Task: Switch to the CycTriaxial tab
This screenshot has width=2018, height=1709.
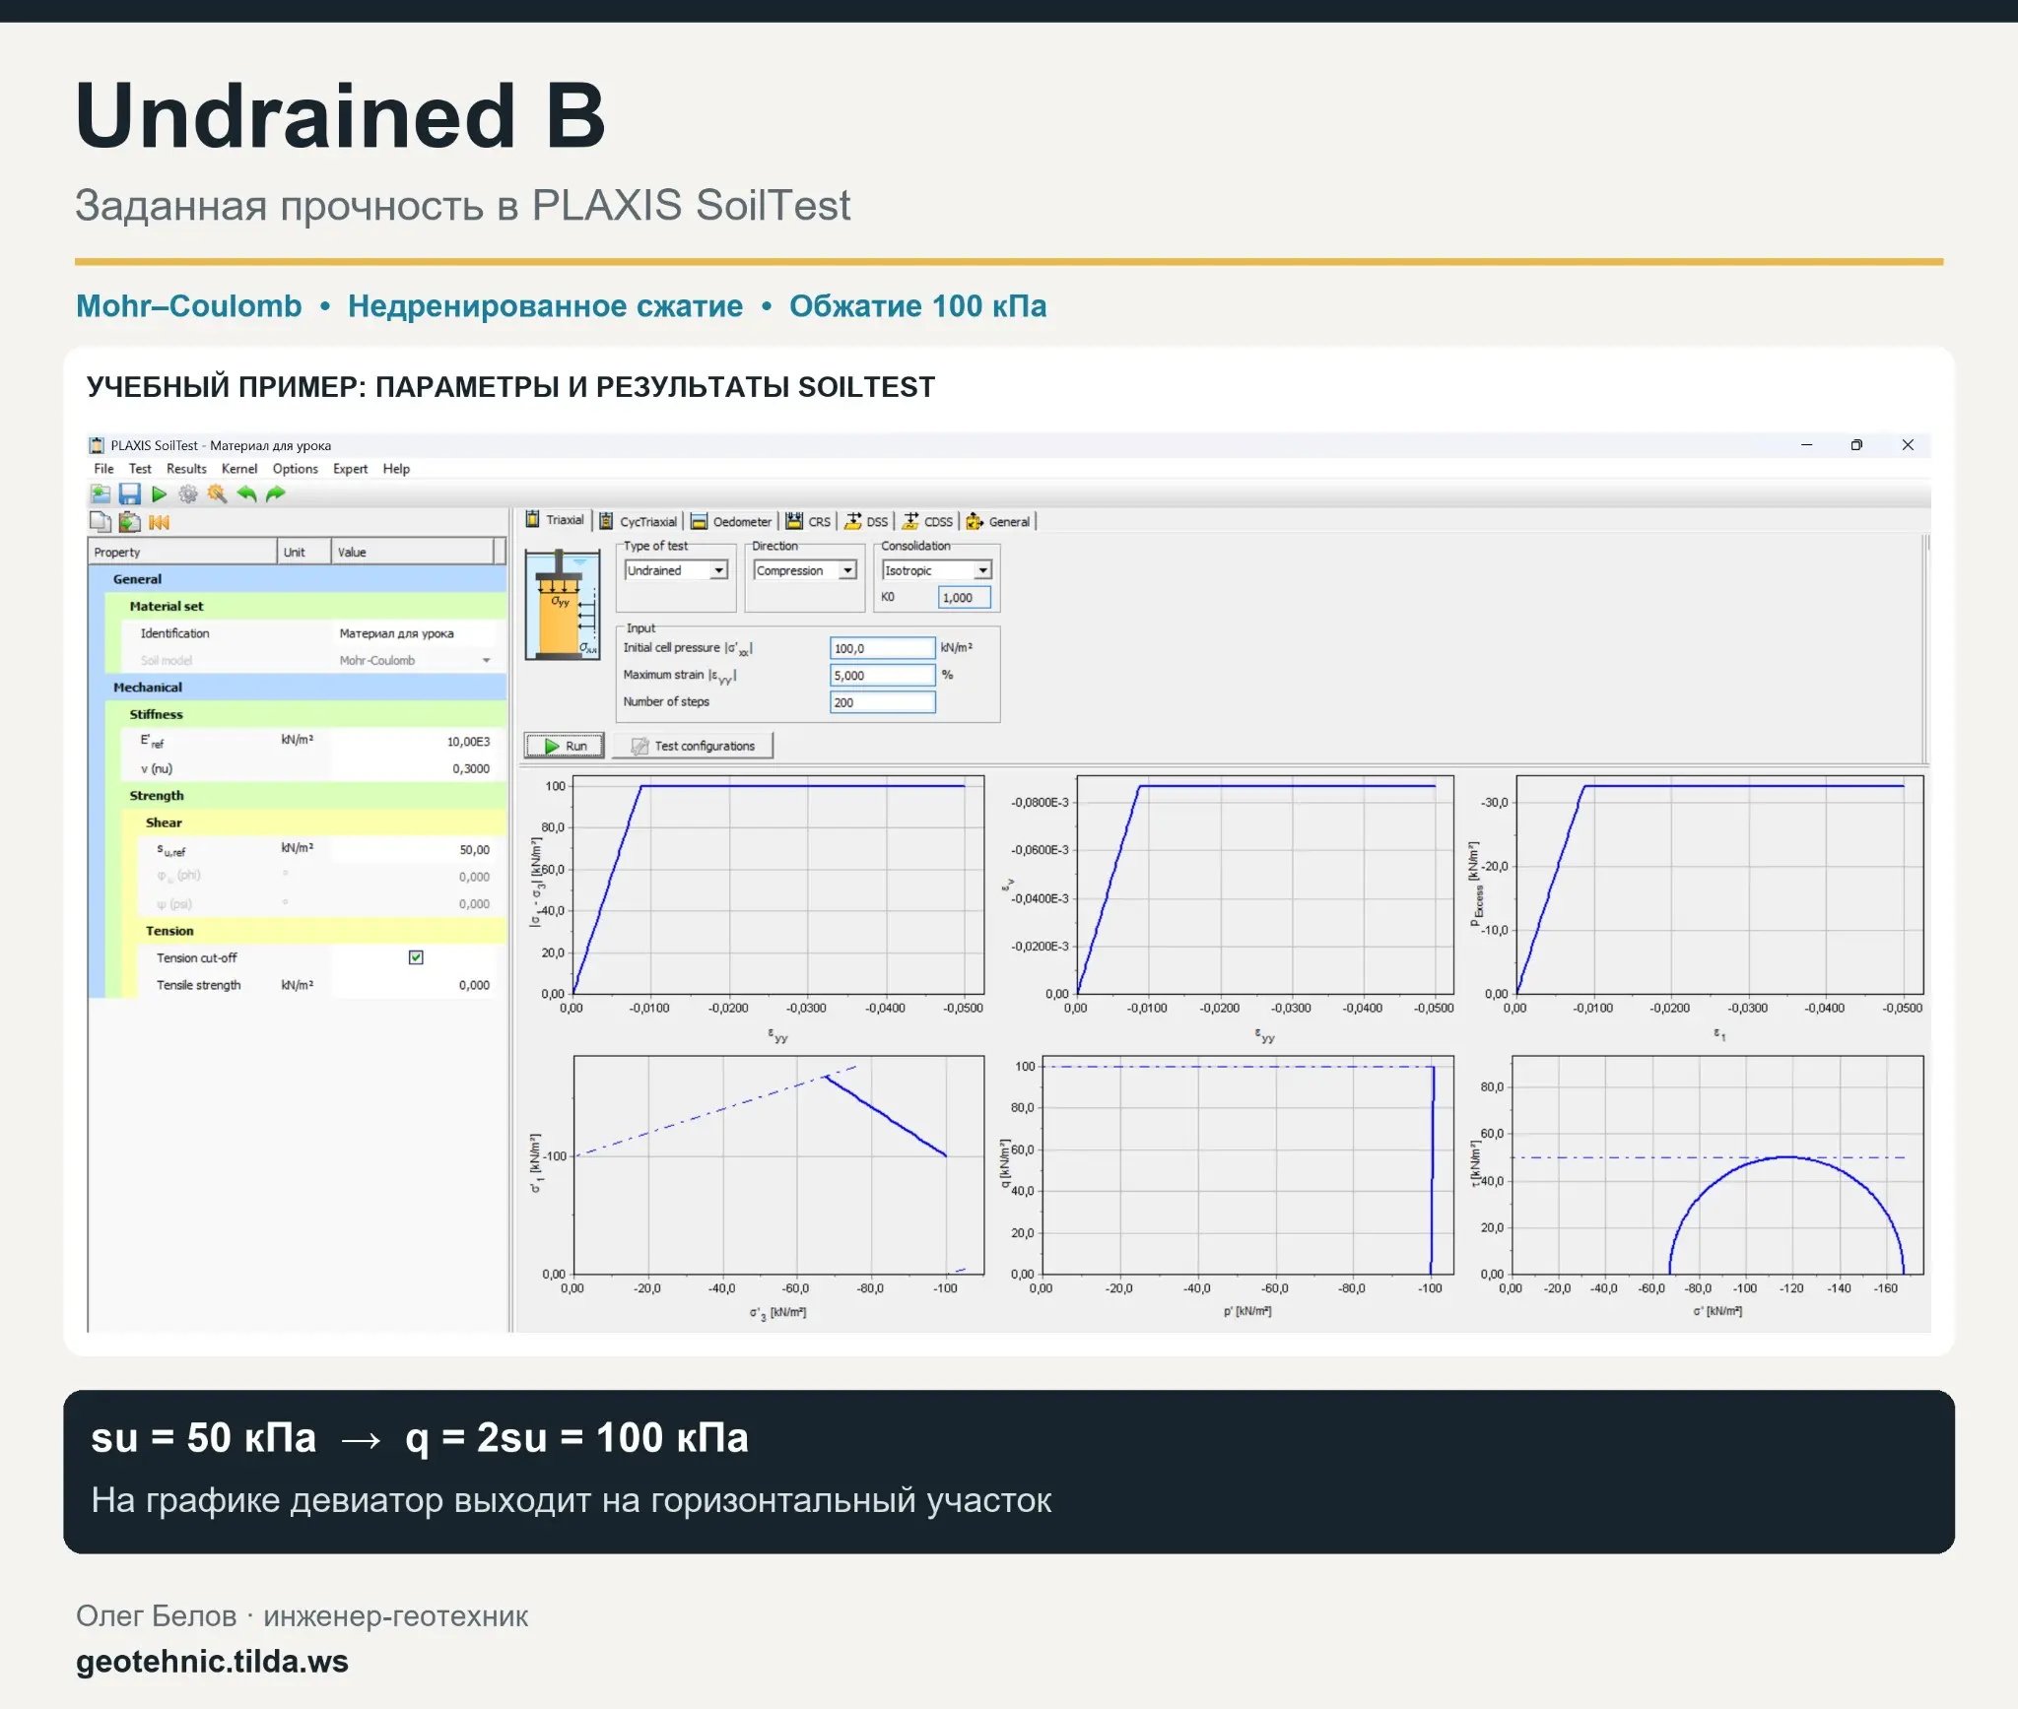Action: click(639, 522)
